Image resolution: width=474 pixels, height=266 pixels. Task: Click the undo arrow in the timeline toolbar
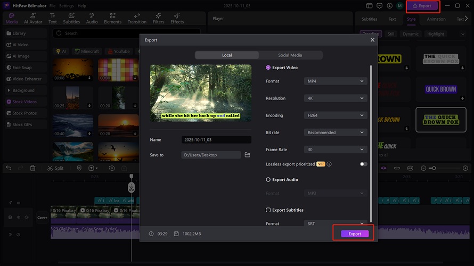(9, 168)
